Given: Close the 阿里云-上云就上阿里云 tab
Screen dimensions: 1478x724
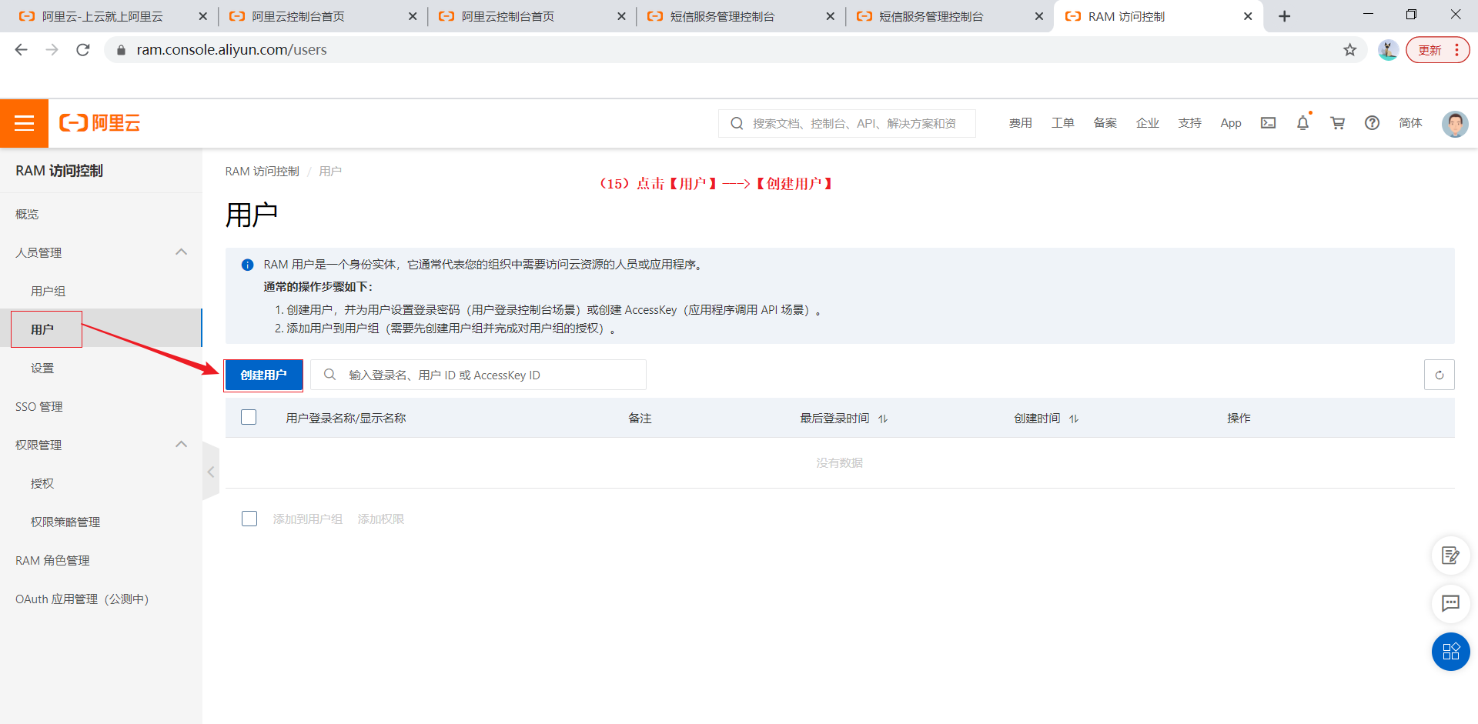Looking at the screenshot, I should pyautogui.click(x=202, y=16).
